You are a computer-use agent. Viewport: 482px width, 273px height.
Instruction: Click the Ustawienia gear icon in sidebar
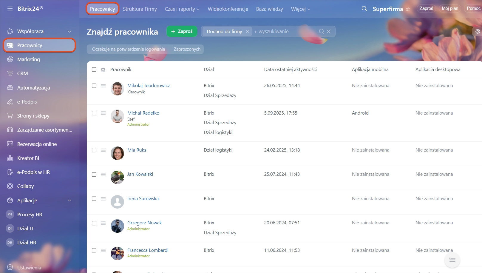[10, 267]
